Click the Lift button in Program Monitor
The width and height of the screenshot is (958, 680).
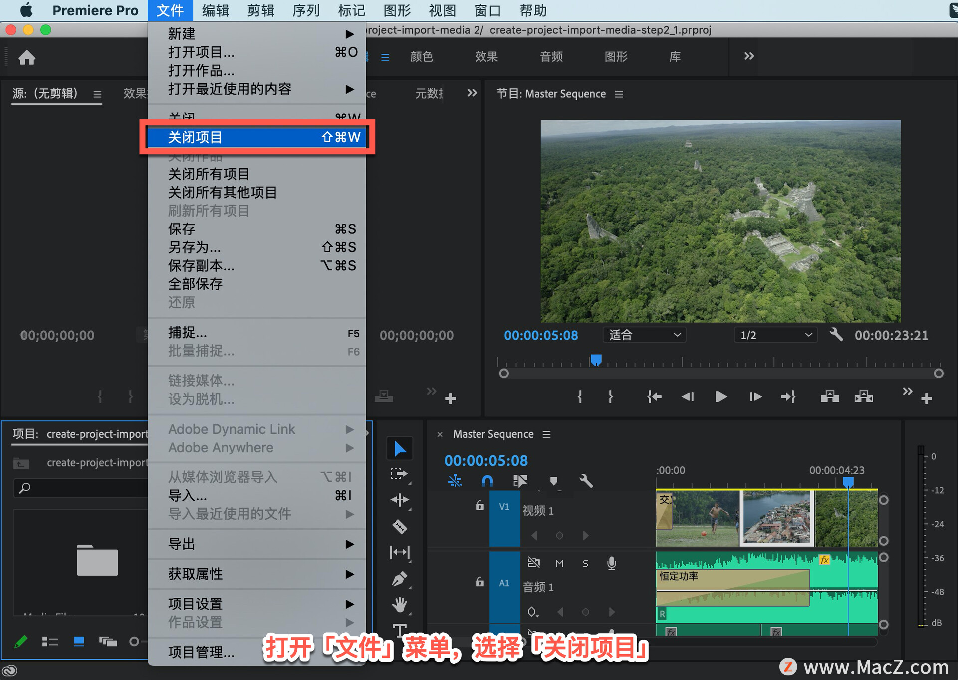point(830,397)
